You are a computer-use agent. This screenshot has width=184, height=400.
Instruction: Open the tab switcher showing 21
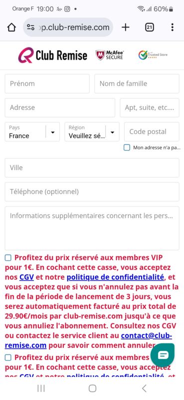pyautogui.click(x=150, y=27)
